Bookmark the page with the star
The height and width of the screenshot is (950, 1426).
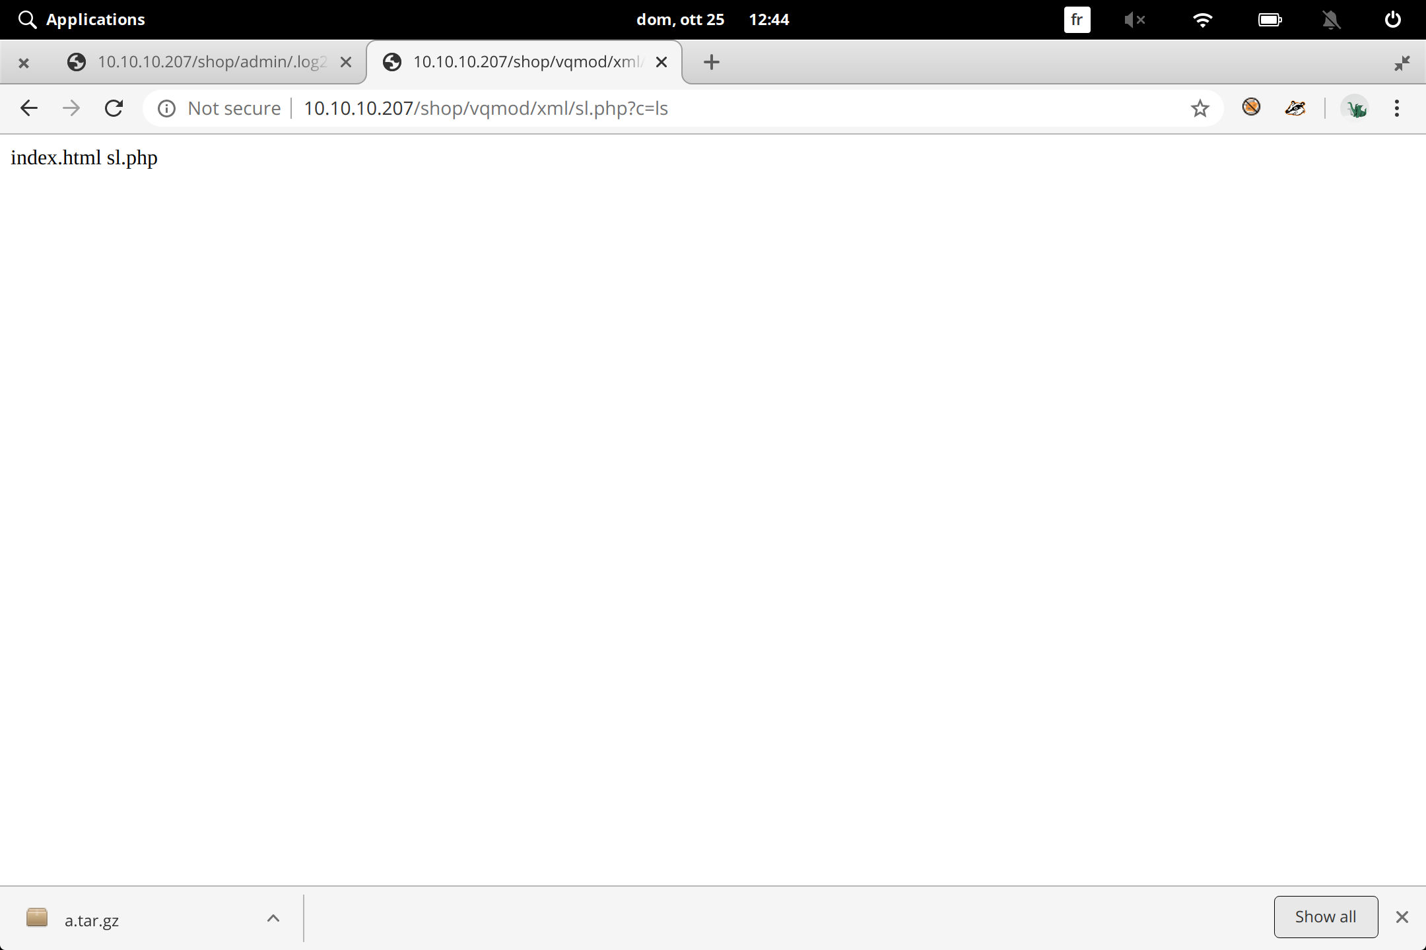coord(1200,108)
